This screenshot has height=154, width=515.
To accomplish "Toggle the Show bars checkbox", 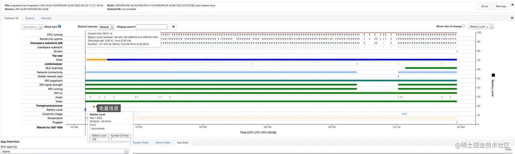I will (x=60, y=26).
